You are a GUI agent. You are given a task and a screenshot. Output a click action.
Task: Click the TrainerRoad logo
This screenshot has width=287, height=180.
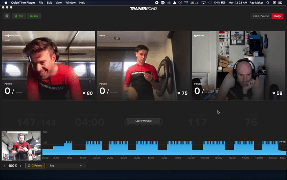pos(143,9)
